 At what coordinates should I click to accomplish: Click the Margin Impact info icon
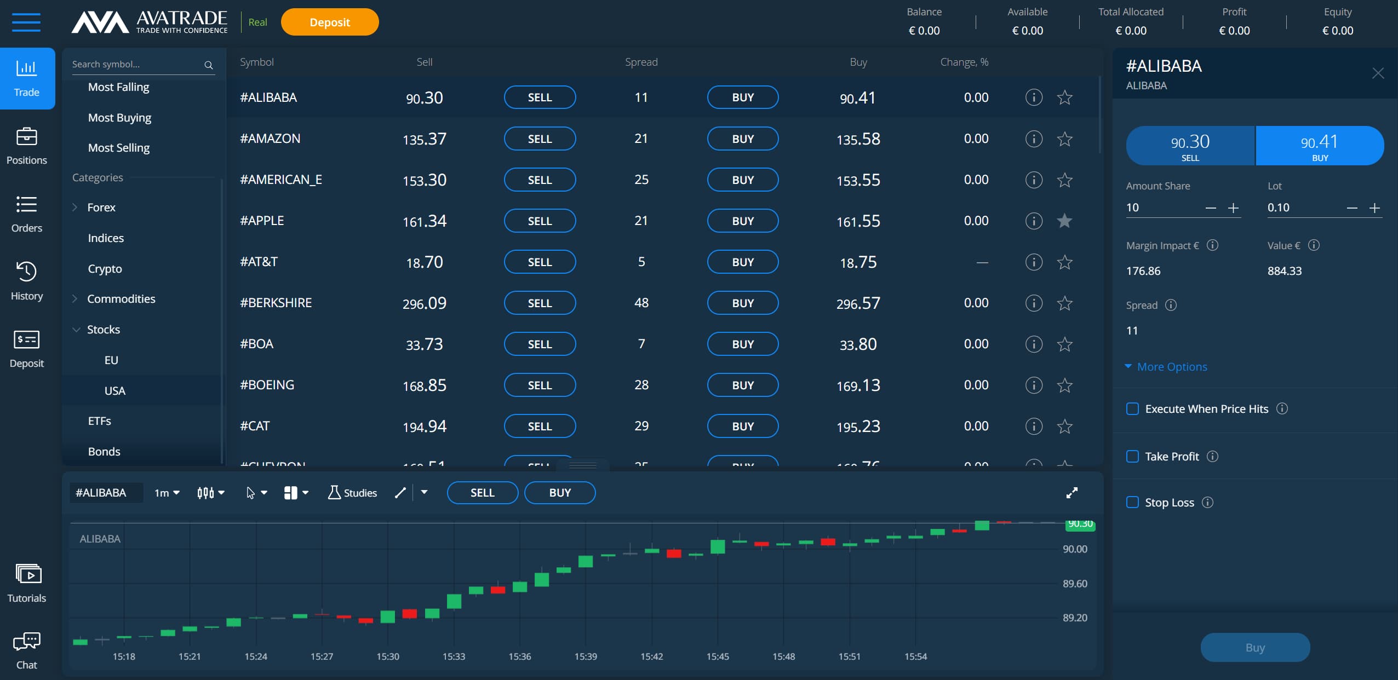click(x=1212, y=245)
